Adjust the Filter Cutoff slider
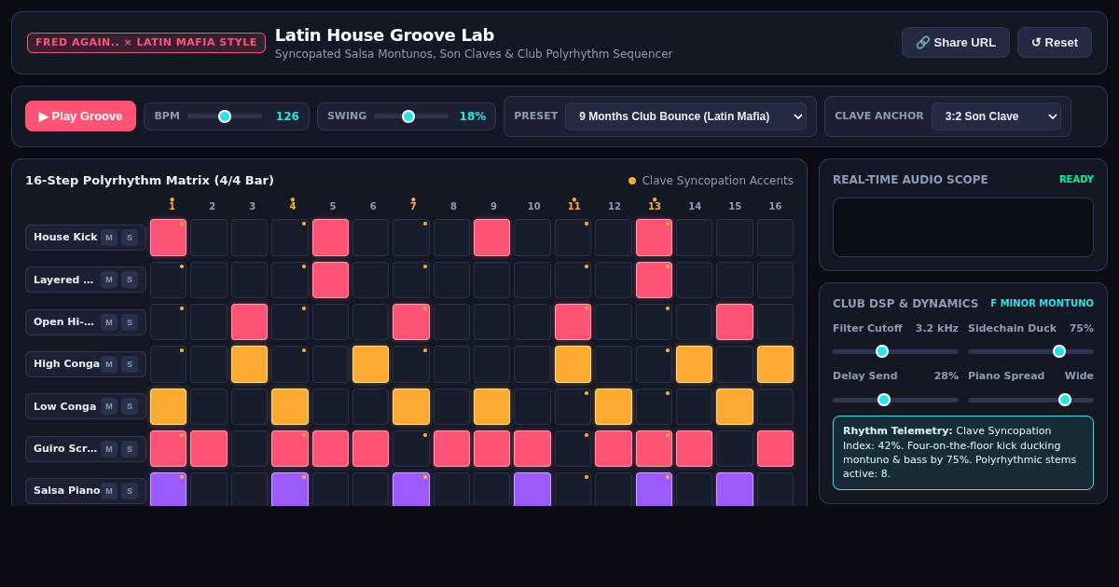This screenshot has width=1119, height=587. [x=895, y=351]
